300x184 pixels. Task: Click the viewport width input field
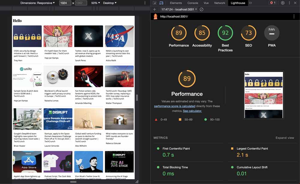pyautogui.click(x=65, y=3)
